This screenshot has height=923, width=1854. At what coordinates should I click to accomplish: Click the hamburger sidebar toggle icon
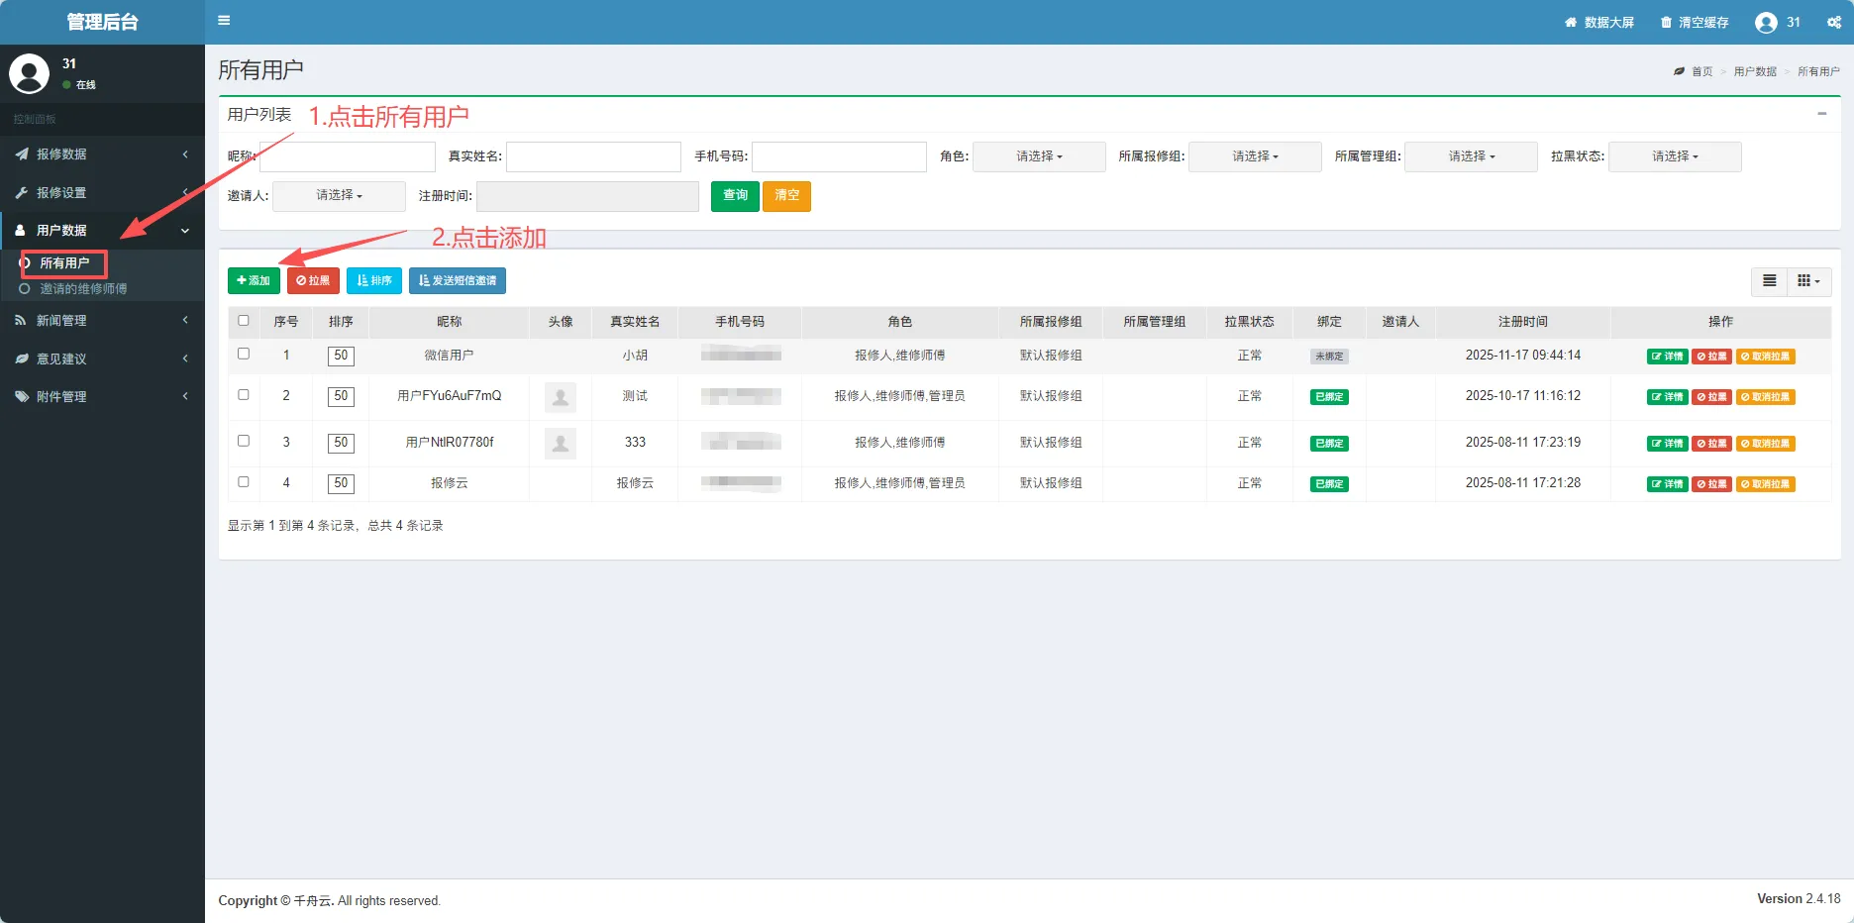click(x=224, y=21)
